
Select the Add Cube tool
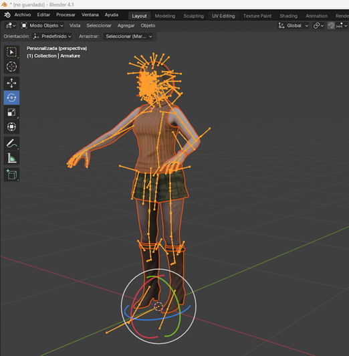coord(11,175)
